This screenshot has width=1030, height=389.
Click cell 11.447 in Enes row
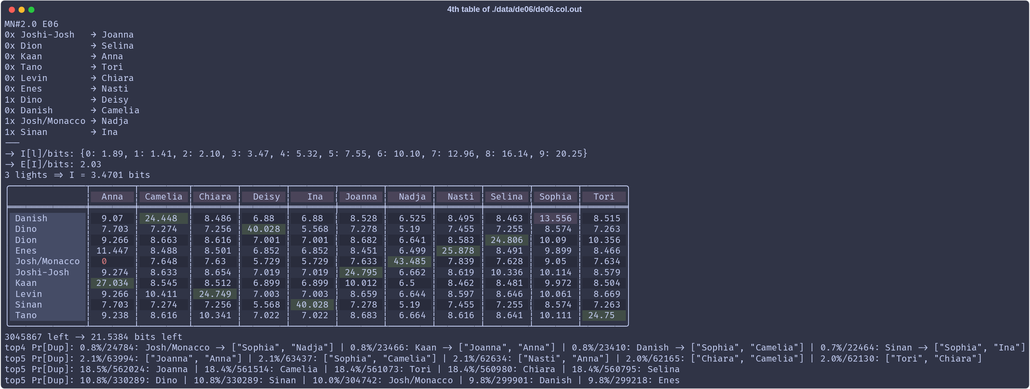point(112,250)
